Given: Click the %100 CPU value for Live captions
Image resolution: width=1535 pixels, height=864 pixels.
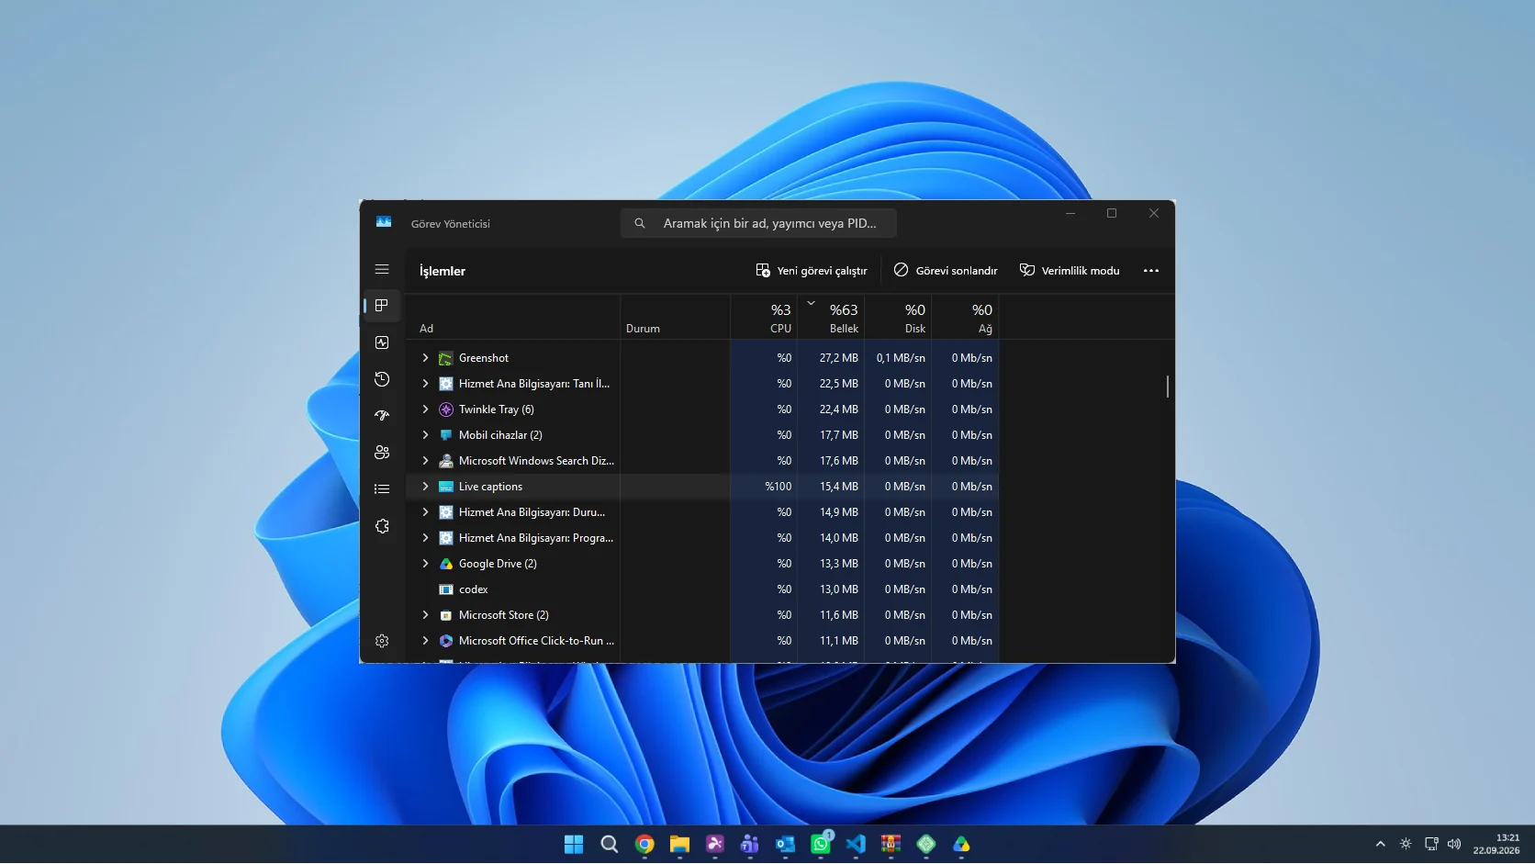Looking at the screenshot, I should click(x=778, y=487).
